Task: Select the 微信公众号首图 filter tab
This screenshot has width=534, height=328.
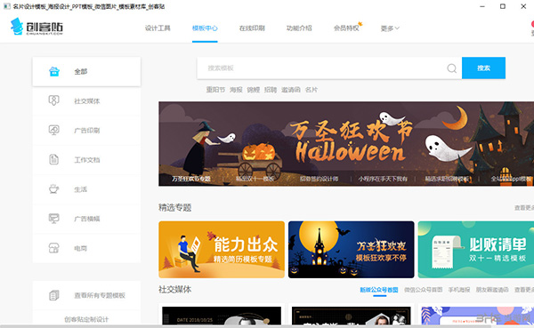Action: pos(424,290)
